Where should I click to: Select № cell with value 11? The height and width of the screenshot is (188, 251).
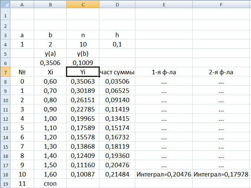[22, 184]
